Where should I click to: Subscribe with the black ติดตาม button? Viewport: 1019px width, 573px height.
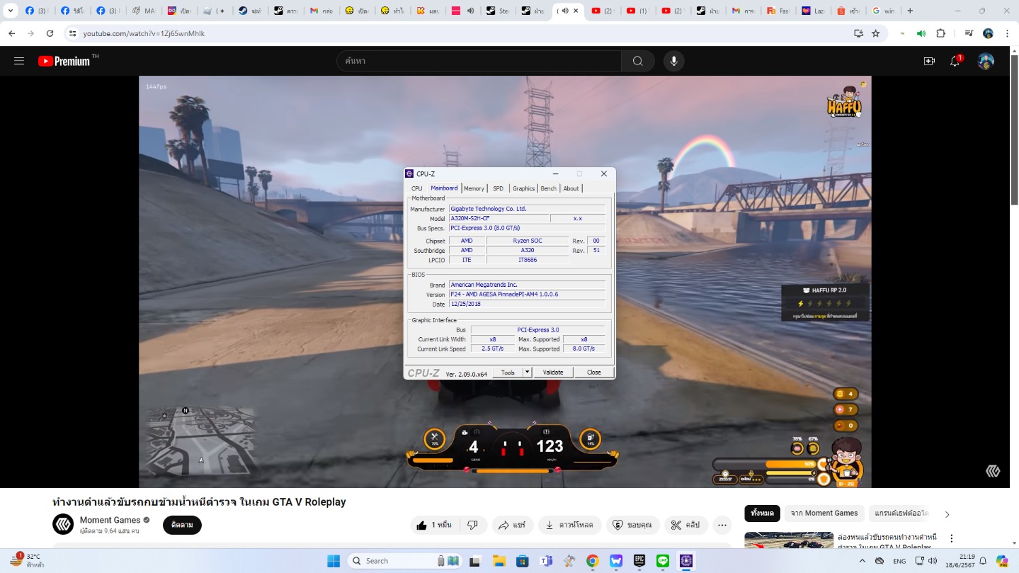click(182, 525)
